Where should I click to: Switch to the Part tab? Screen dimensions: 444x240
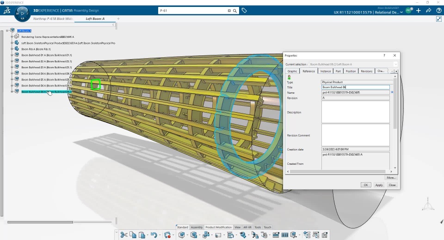[x=338, y=71]
